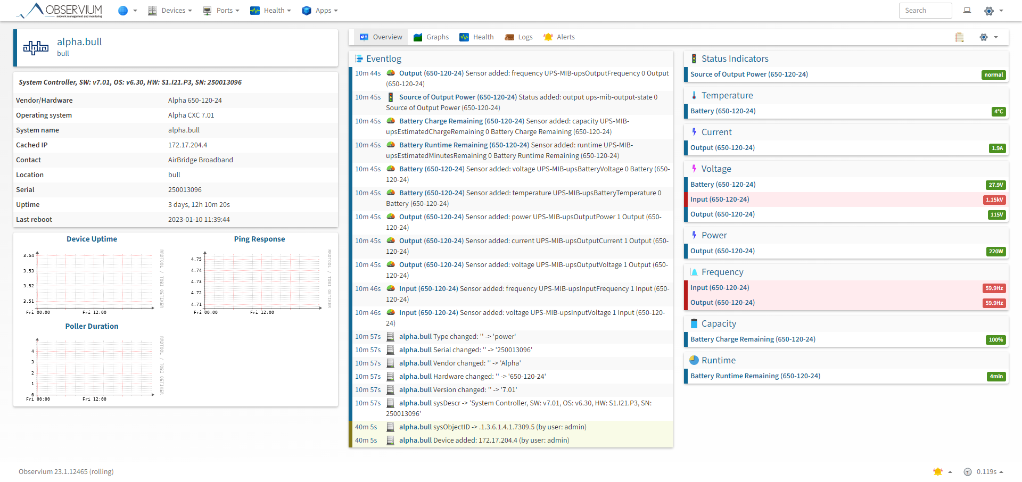The width and height of the screenshot is (1022, 482).
Task: Click the Current section lightning icon
Action: pos(694,132)
